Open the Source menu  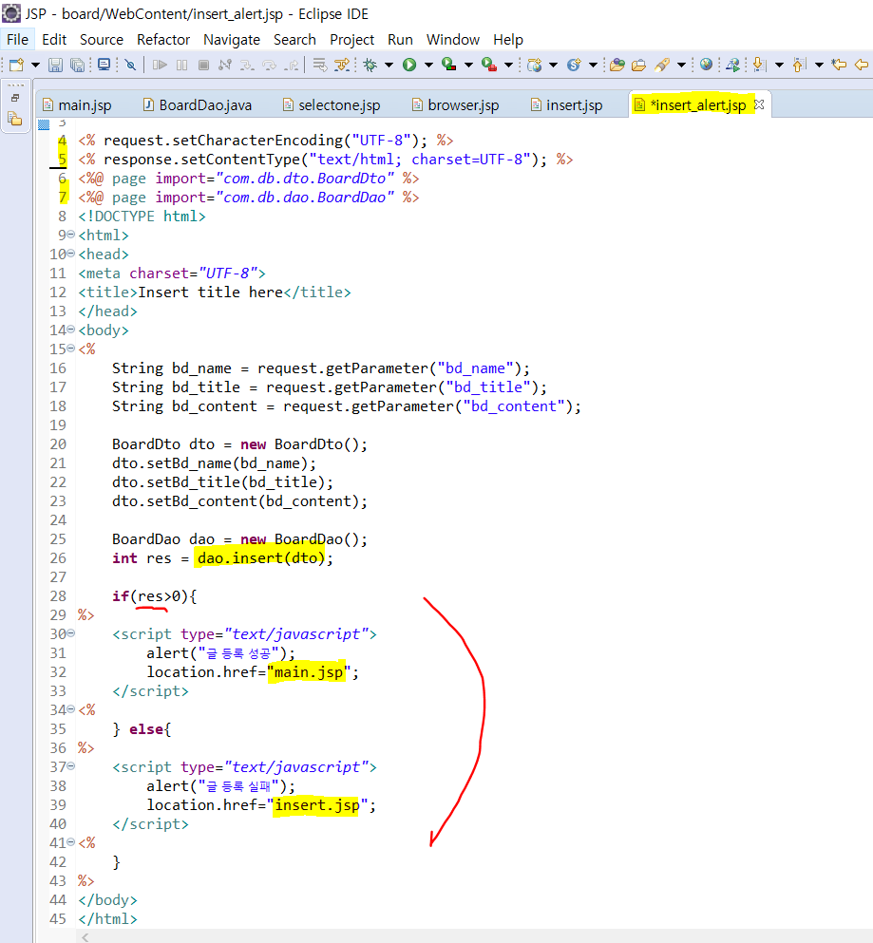tap(102, 40)
